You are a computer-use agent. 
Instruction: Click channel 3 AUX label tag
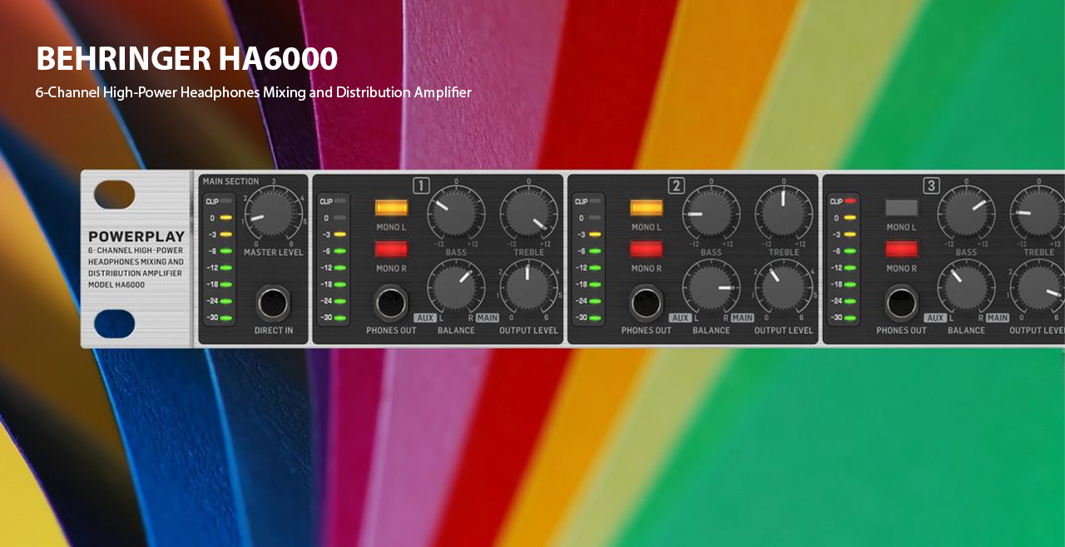pos(936,318)
